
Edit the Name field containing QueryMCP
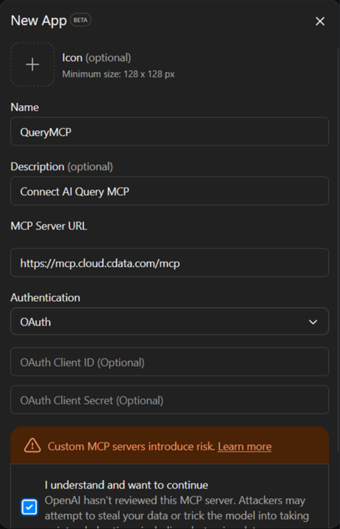[x=170, y=132]
